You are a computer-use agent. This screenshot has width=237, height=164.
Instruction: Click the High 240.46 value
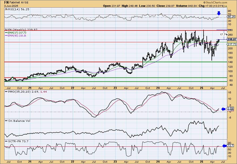coord(130,6)
